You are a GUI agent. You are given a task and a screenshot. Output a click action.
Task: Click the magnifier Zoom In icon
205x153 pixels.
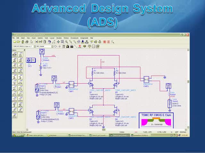pos(67,42)
